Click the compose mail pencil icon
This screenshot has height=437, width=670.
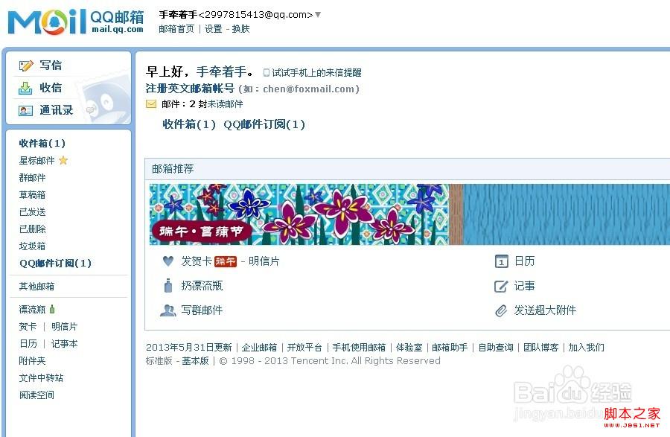click(x=25, y=66)
